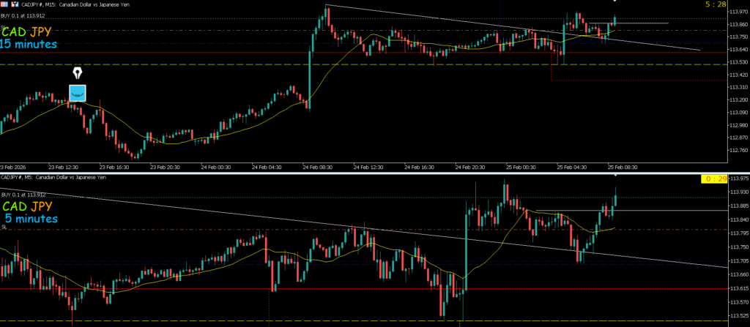Click the SL label on the M5 chart

pos(4,228)
